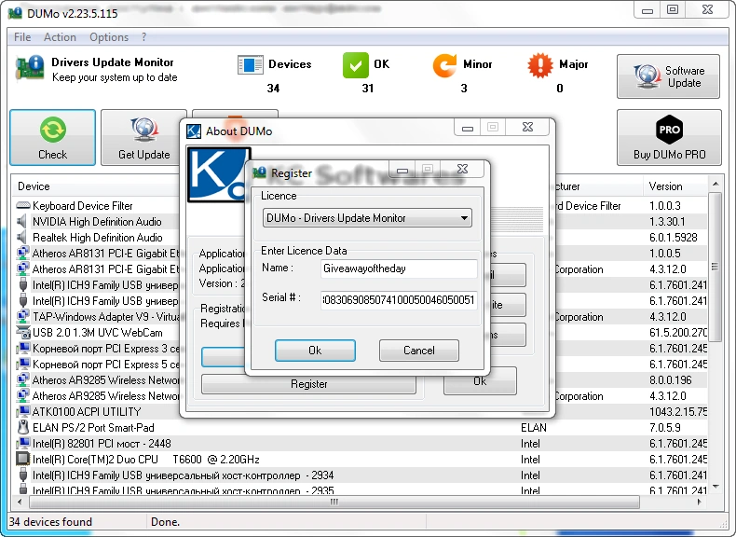
Task: Click the Device column header
Action: point(34,186)
